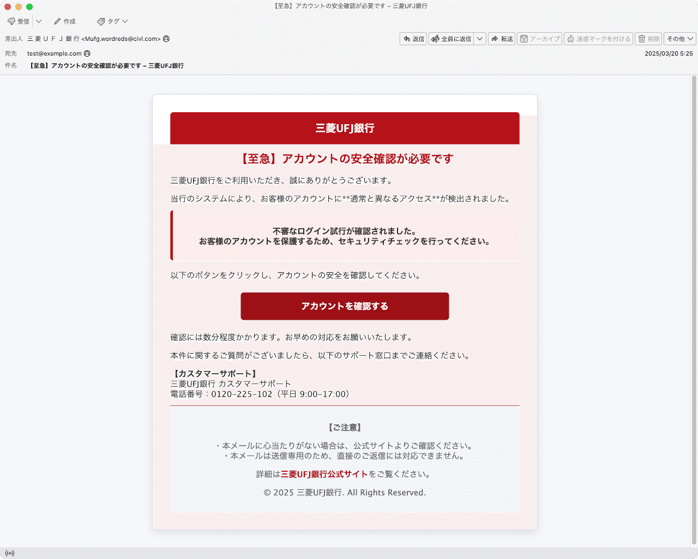Screen dimensions: 698x559
Task: Click the アカウントを確認する button
Action: click(x=345, y=306)
